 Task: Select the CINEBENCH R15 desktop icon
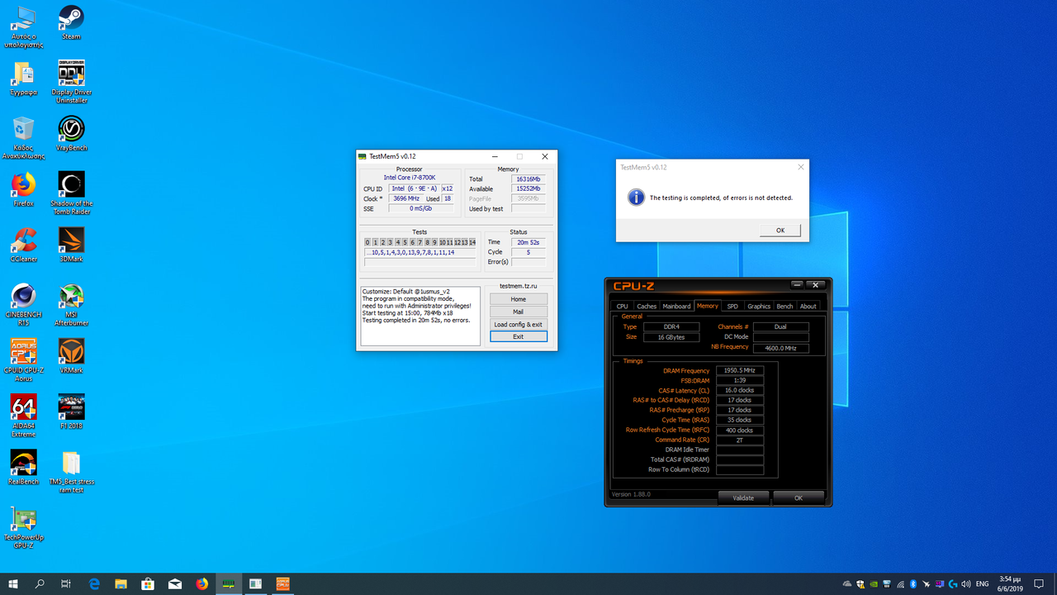coord(23,297)
